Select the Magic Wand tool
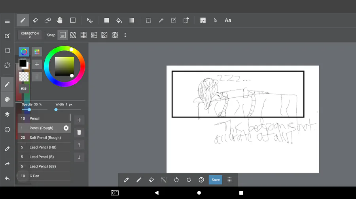 (x=161, y=20)
